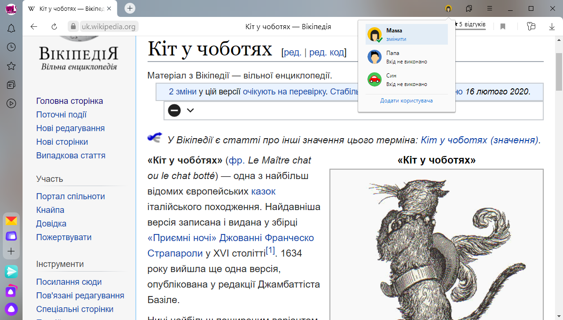Open Пожертвувати link
This screenshot has width=563, height=320.
[x=64, y=237]
